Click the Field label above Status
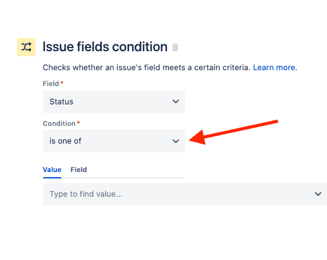The image size is (327, 260). pyautogui.click(x=51, y=84)
